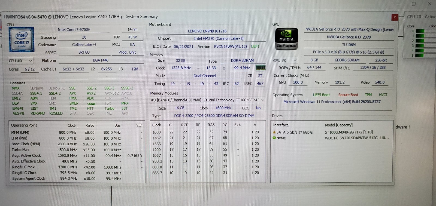Open the CPU #0 selector dropdown
Viewport: 436px width, 206px height.
[x=20, y=61]
